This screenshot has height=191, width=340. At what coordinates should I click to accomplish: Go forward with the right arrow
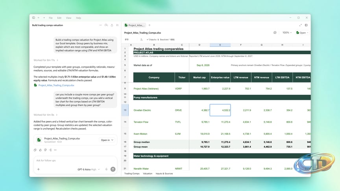click(x=44, y=18)
